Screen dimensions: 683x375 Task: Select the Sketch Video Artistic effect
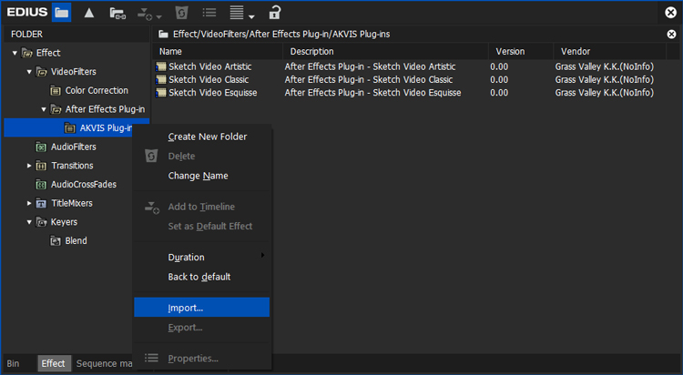(x=210, y=66)
